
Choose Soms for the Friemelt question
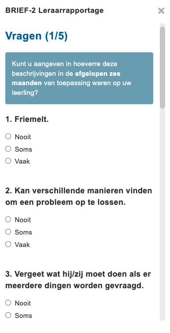click(8, 149)
